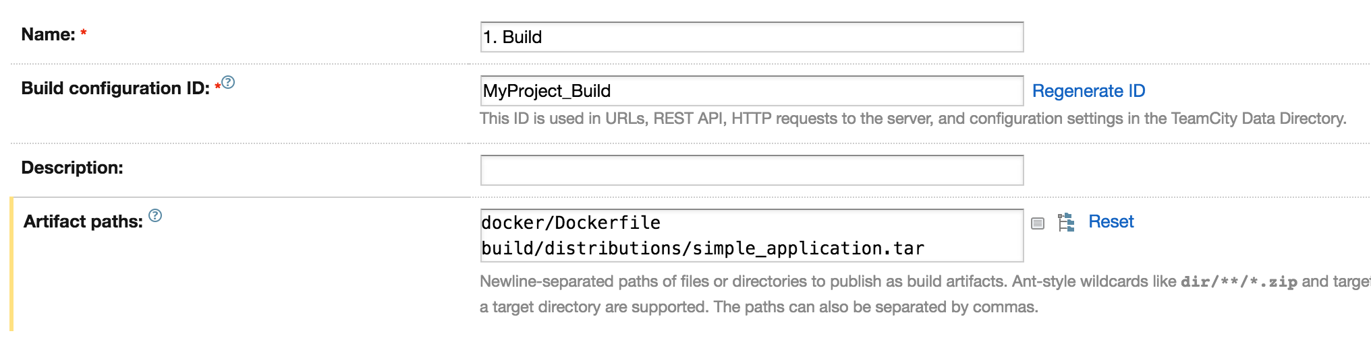
Task: Click the 'dir/**/*.zip' wildcard example text
Action: (x=1239, y=281)
